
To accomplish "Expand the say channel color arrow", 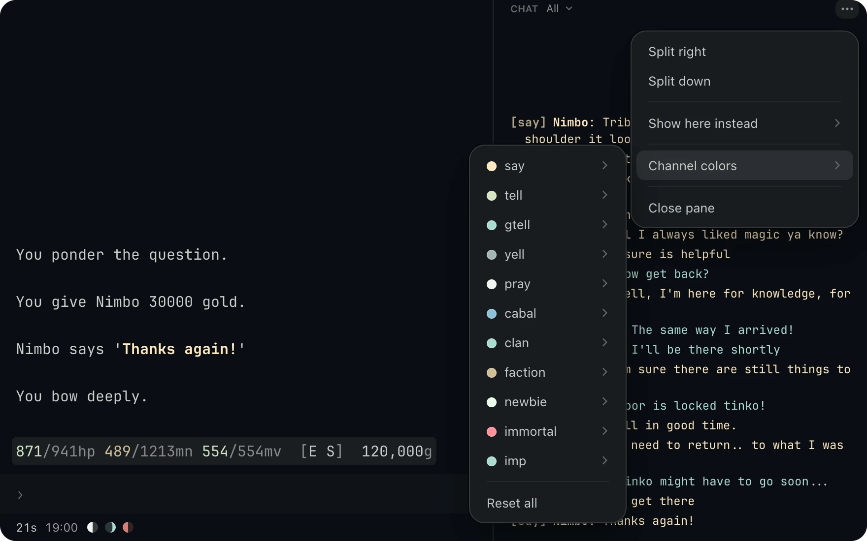I will [604, 166].
